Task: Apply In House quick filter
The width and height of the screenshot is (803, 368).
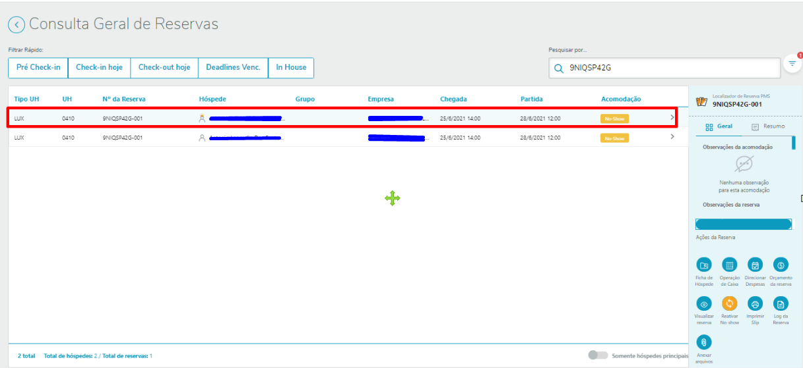Action: tap(291, 68)
